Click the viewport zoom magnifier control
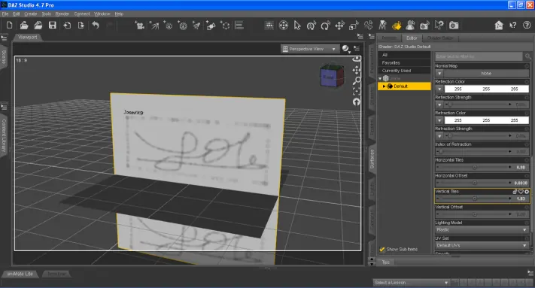 click(357, 80)
